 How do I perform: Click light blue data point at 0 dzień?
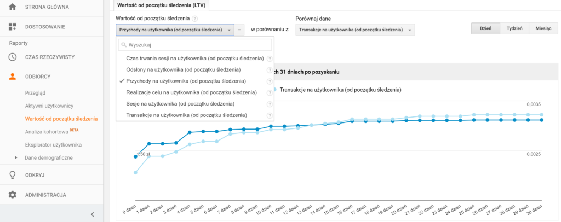[136, 172]
